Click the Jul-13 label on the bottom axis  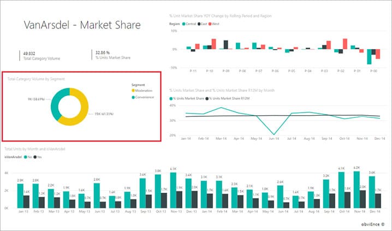(115, 211)
